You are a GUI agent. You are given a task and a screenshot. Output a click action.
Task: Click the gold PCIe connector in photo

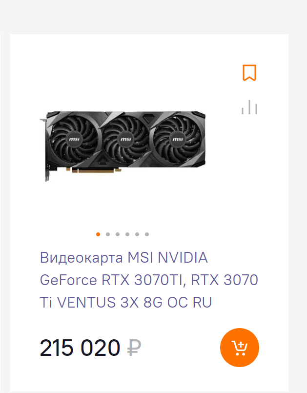94,171
